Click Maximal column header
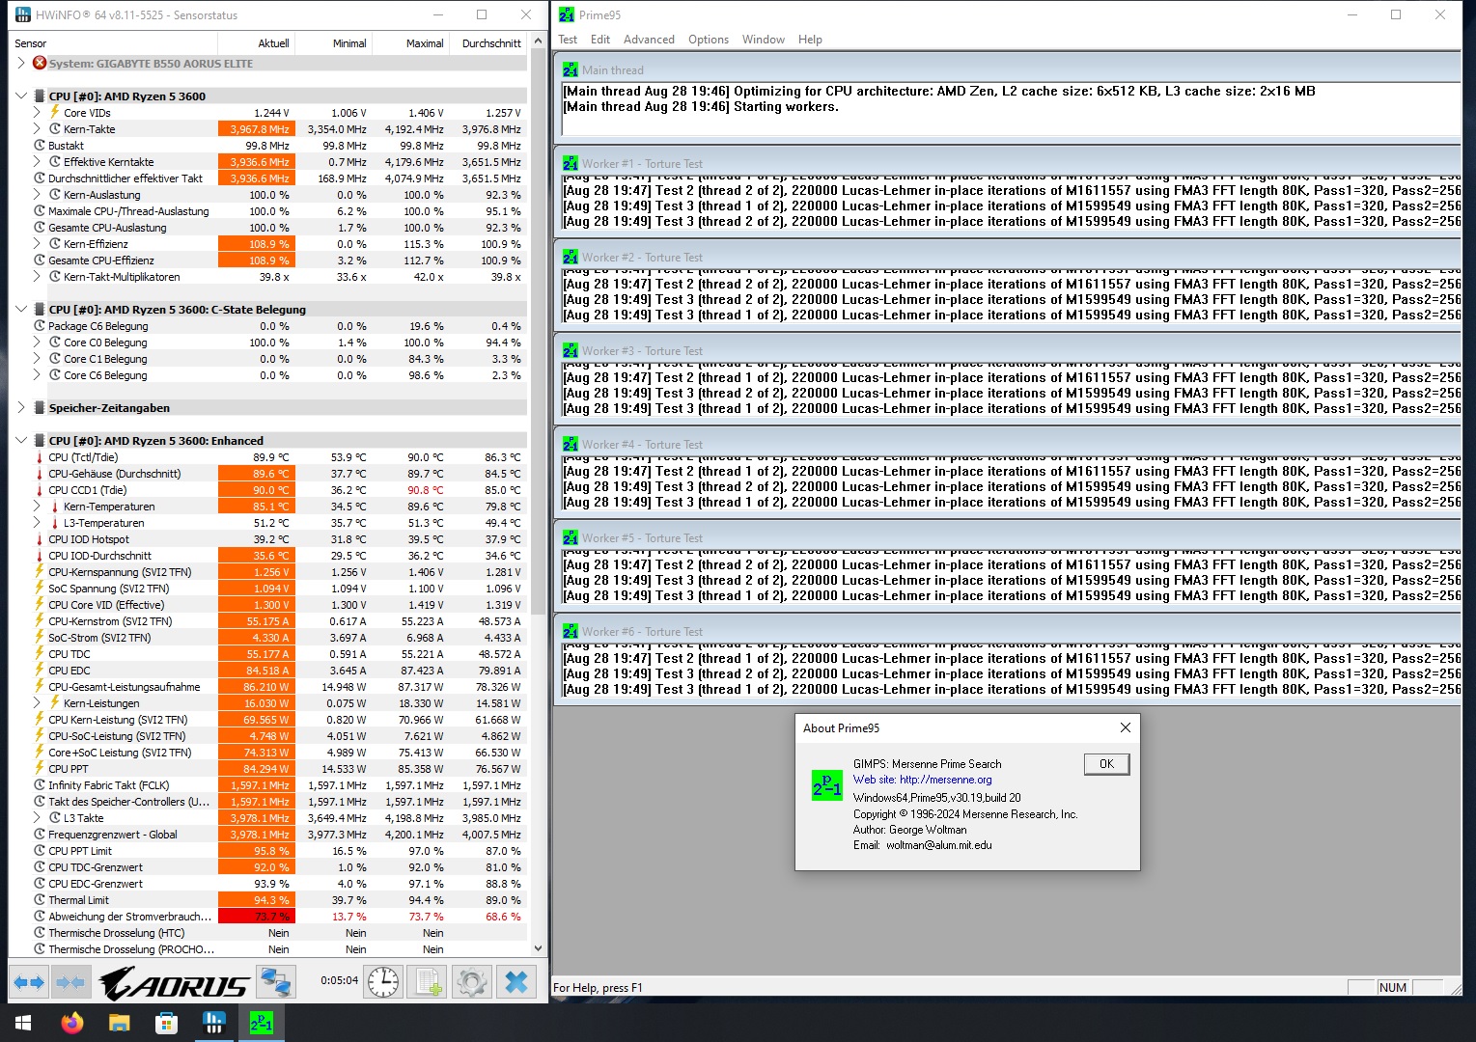Image resolution: width=1476 pixels, height=1042 pixels. pos(411,43)
